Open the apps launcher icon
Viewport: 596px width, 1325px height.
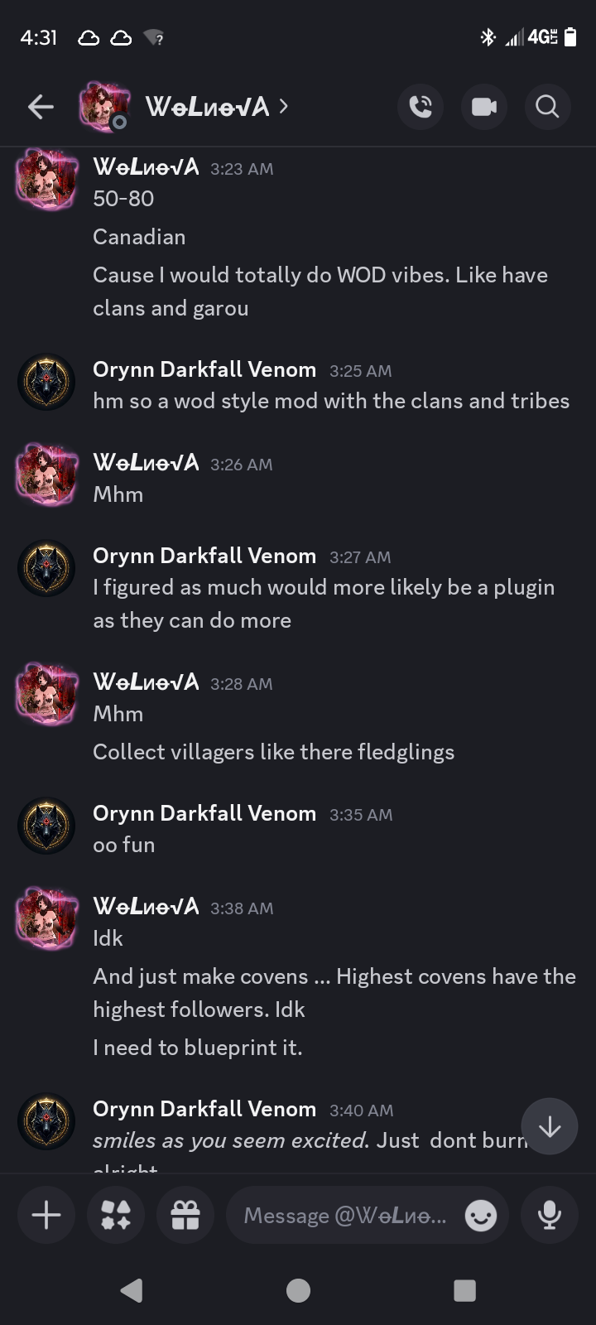[116, 1215]
